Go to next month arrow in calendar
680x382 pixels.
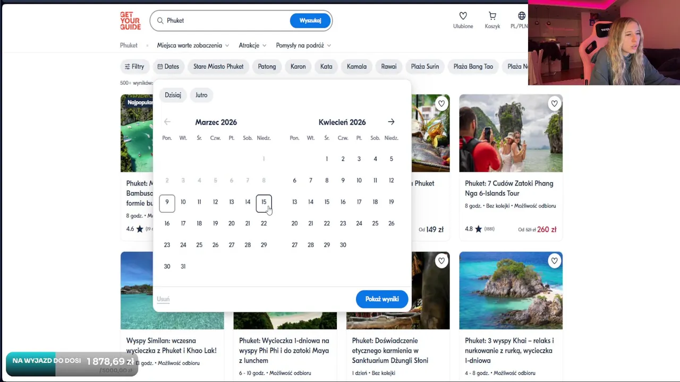click(391, 122)
